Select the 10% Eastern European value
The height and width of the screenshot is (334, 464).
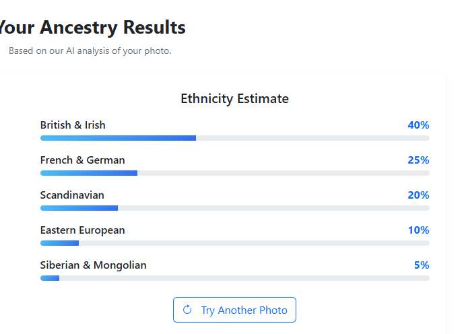coord(418,230)
